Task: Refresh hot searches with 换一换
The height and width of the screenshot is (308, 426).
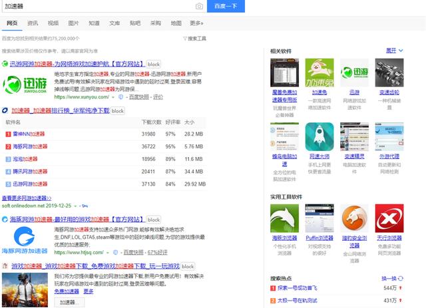Action: [392, 278]
